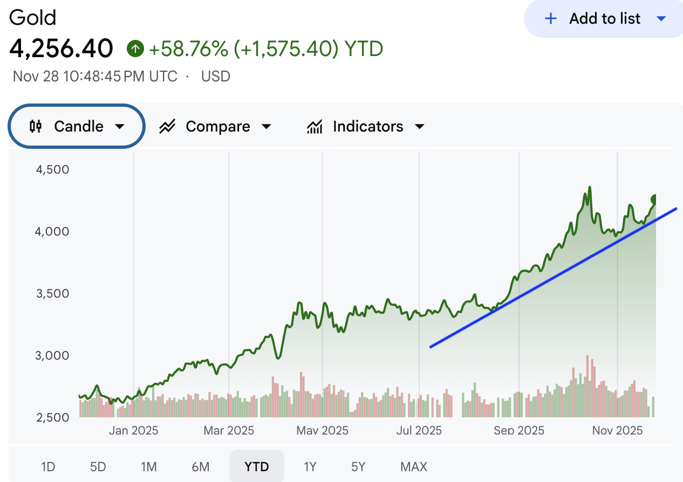This screenshot has height=482, width=683.
Task: Click the Compare lines icon
Action: (167, 127)
